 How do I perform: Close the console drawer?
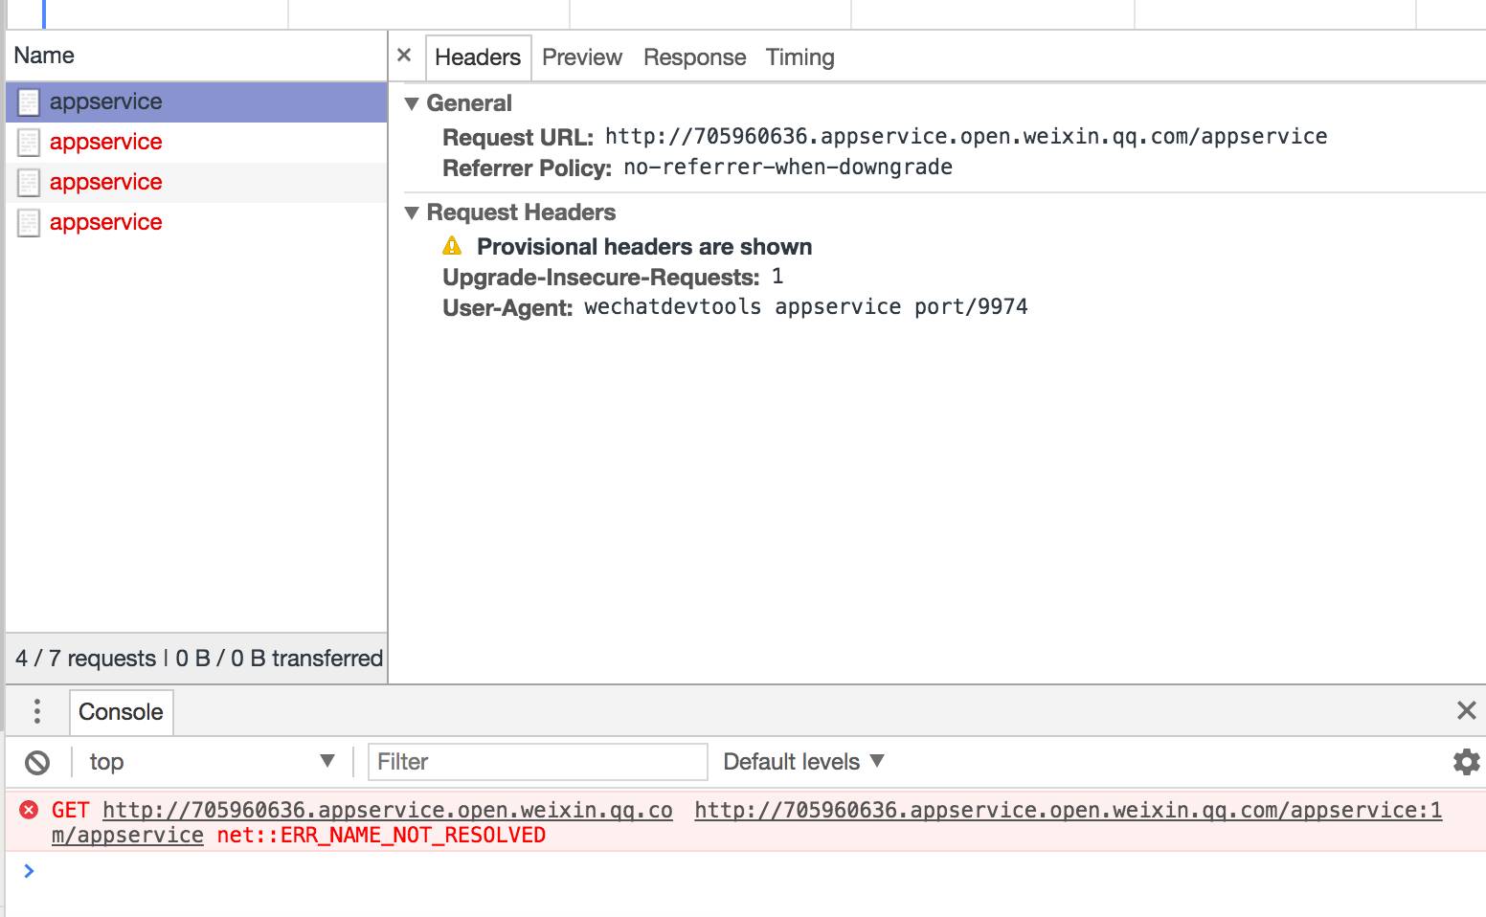(x=1466, y=710)
